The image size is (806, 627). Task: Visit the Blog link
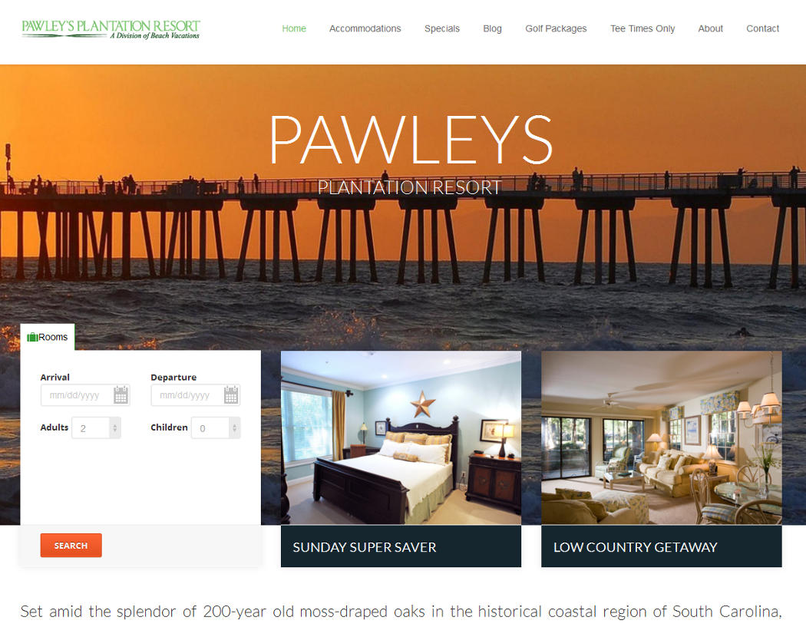493,29
